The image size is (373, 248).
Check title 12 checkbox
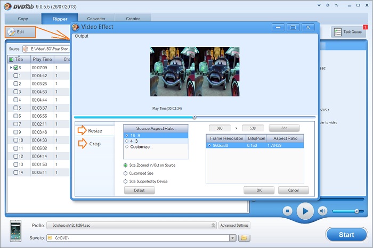click(x=15, y=156)
